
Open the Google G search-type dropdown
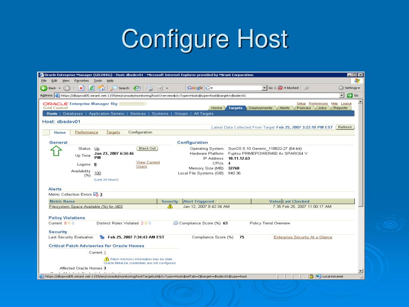[209, 88]
